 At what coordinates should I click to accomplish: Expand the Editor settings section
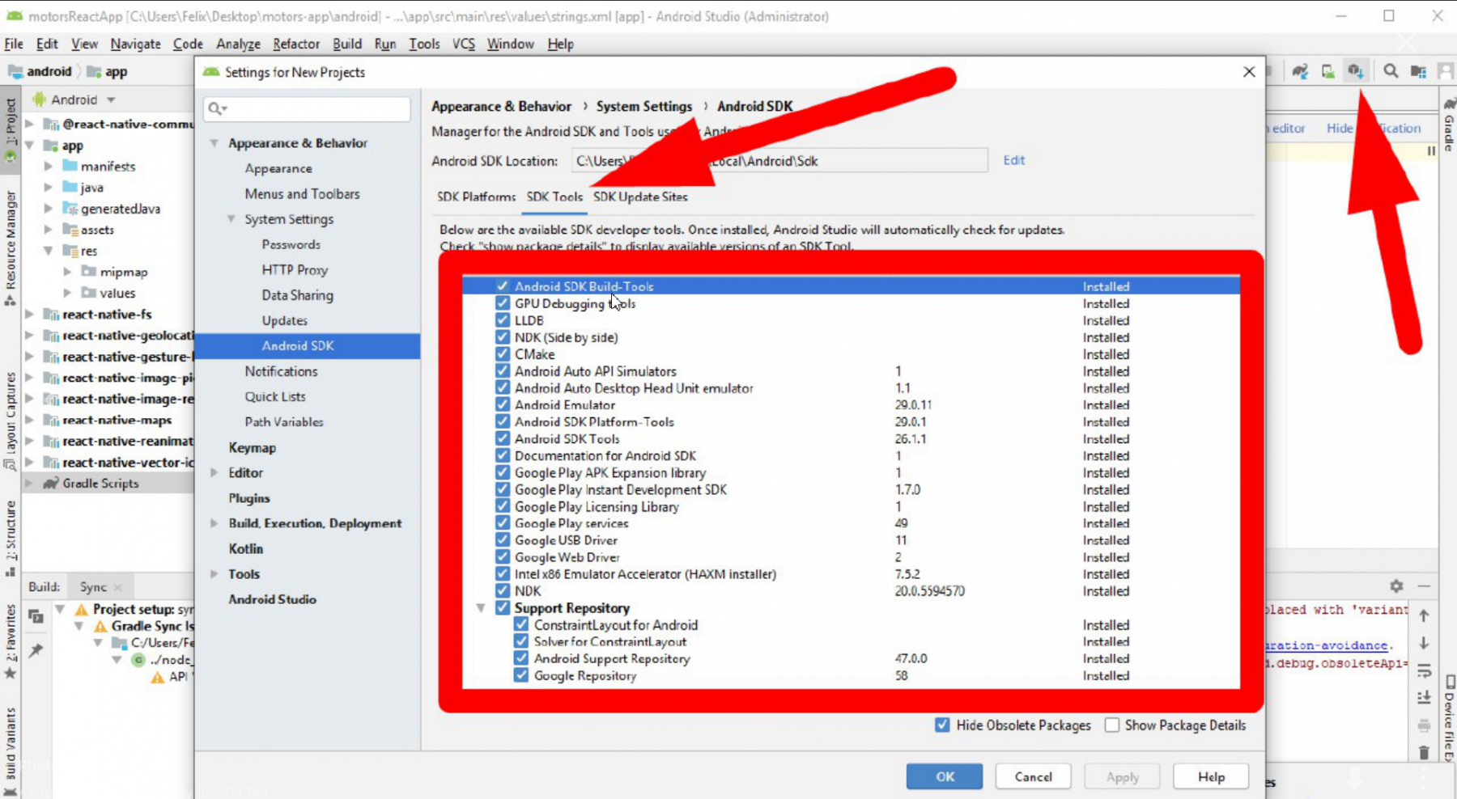point(215,473)
